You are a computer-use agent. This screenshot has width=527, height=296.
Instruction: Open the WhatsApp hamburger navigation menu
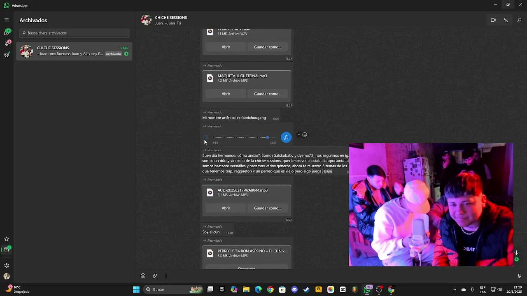click(x=7, y=20)
